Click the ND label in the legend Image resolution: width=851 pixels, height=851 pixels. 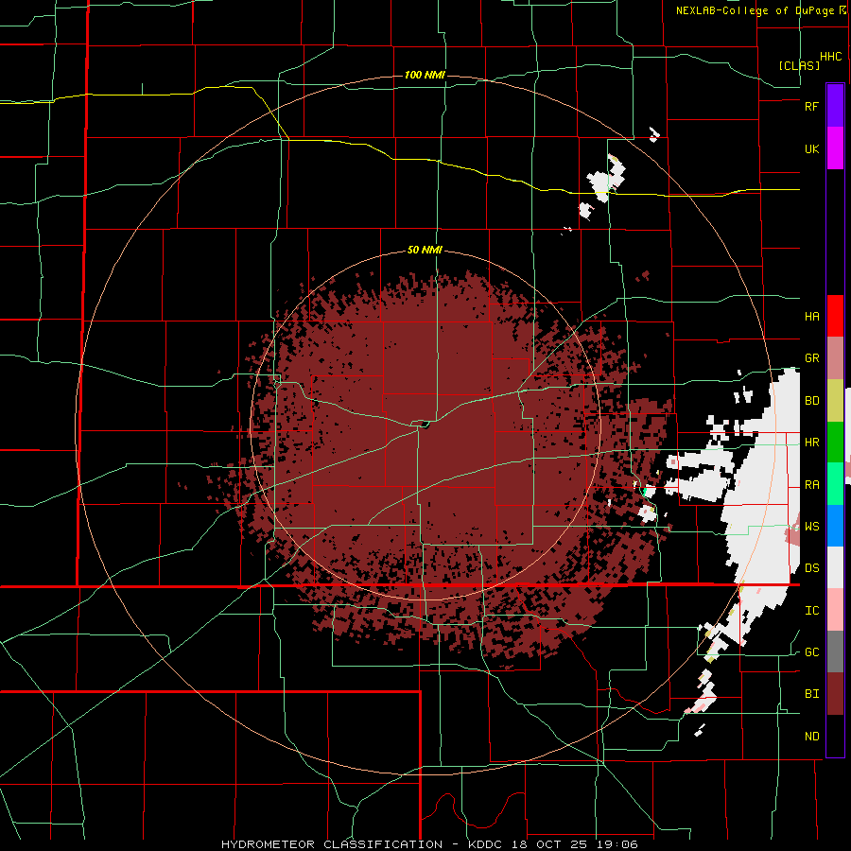coord(811,737)
